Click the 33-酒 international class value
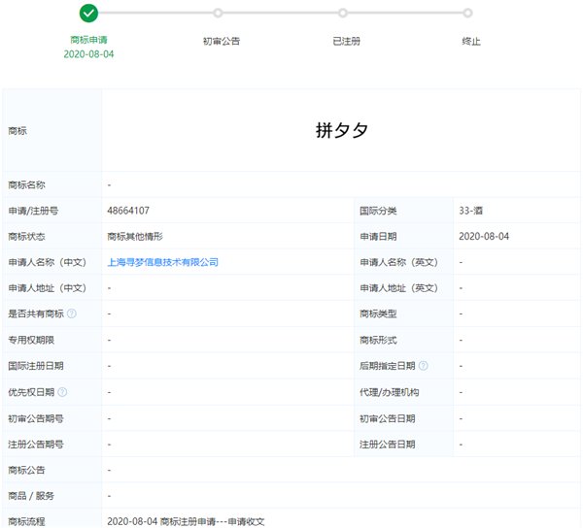The image size is (583, 528). coord(470,211)
